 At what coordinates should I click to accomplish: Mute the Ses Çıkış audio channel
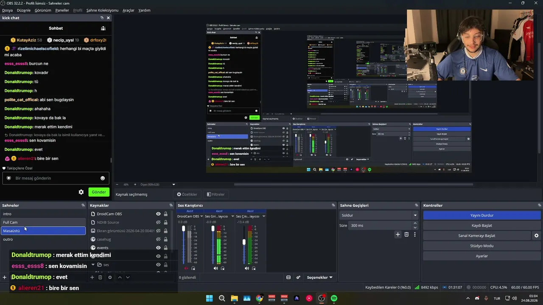(247, 268)
